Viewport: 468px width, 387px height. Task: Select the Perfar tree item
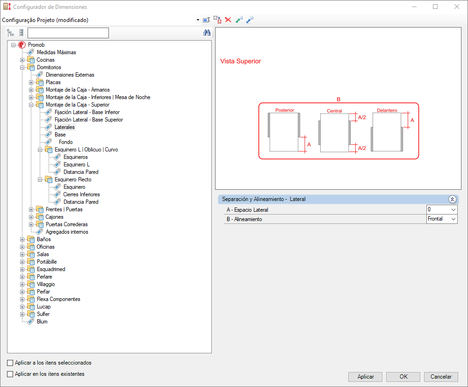click(x=43, y=292)
